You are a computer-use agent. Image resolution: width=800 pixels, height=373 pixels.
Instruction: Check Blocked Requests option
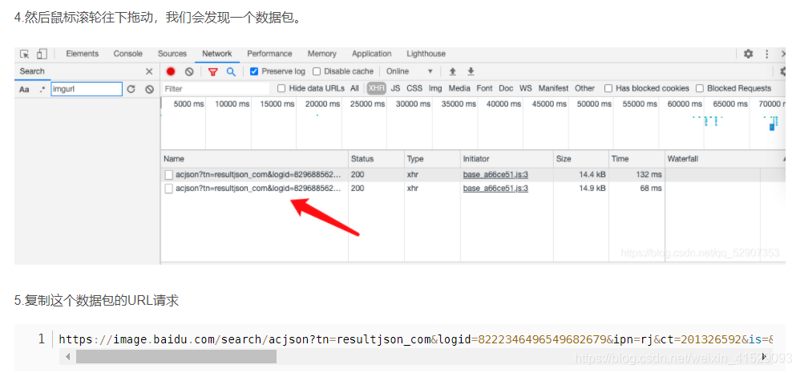[x=700, y=88]
